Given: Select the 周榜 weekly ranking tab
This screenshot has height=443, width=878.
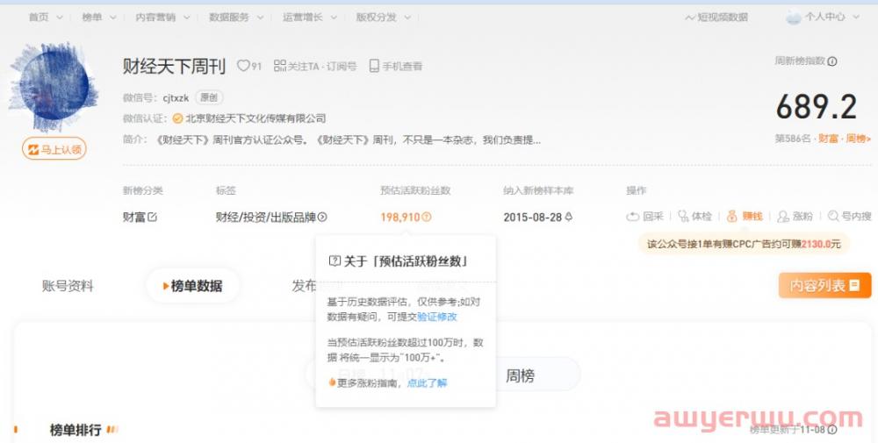Looking at the screenshot, I should 520,375.
